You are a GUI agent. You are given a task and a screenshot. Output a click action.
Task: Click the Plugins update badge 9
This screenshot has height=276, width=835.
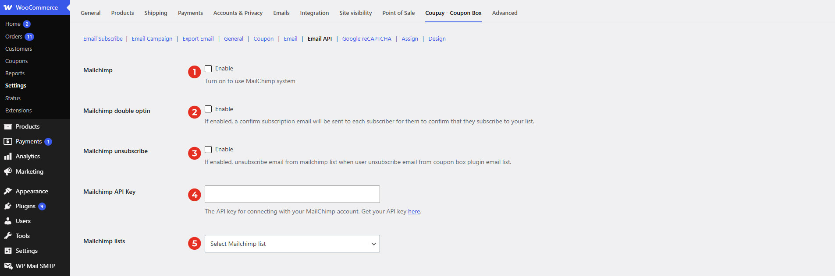pos(42,206)
